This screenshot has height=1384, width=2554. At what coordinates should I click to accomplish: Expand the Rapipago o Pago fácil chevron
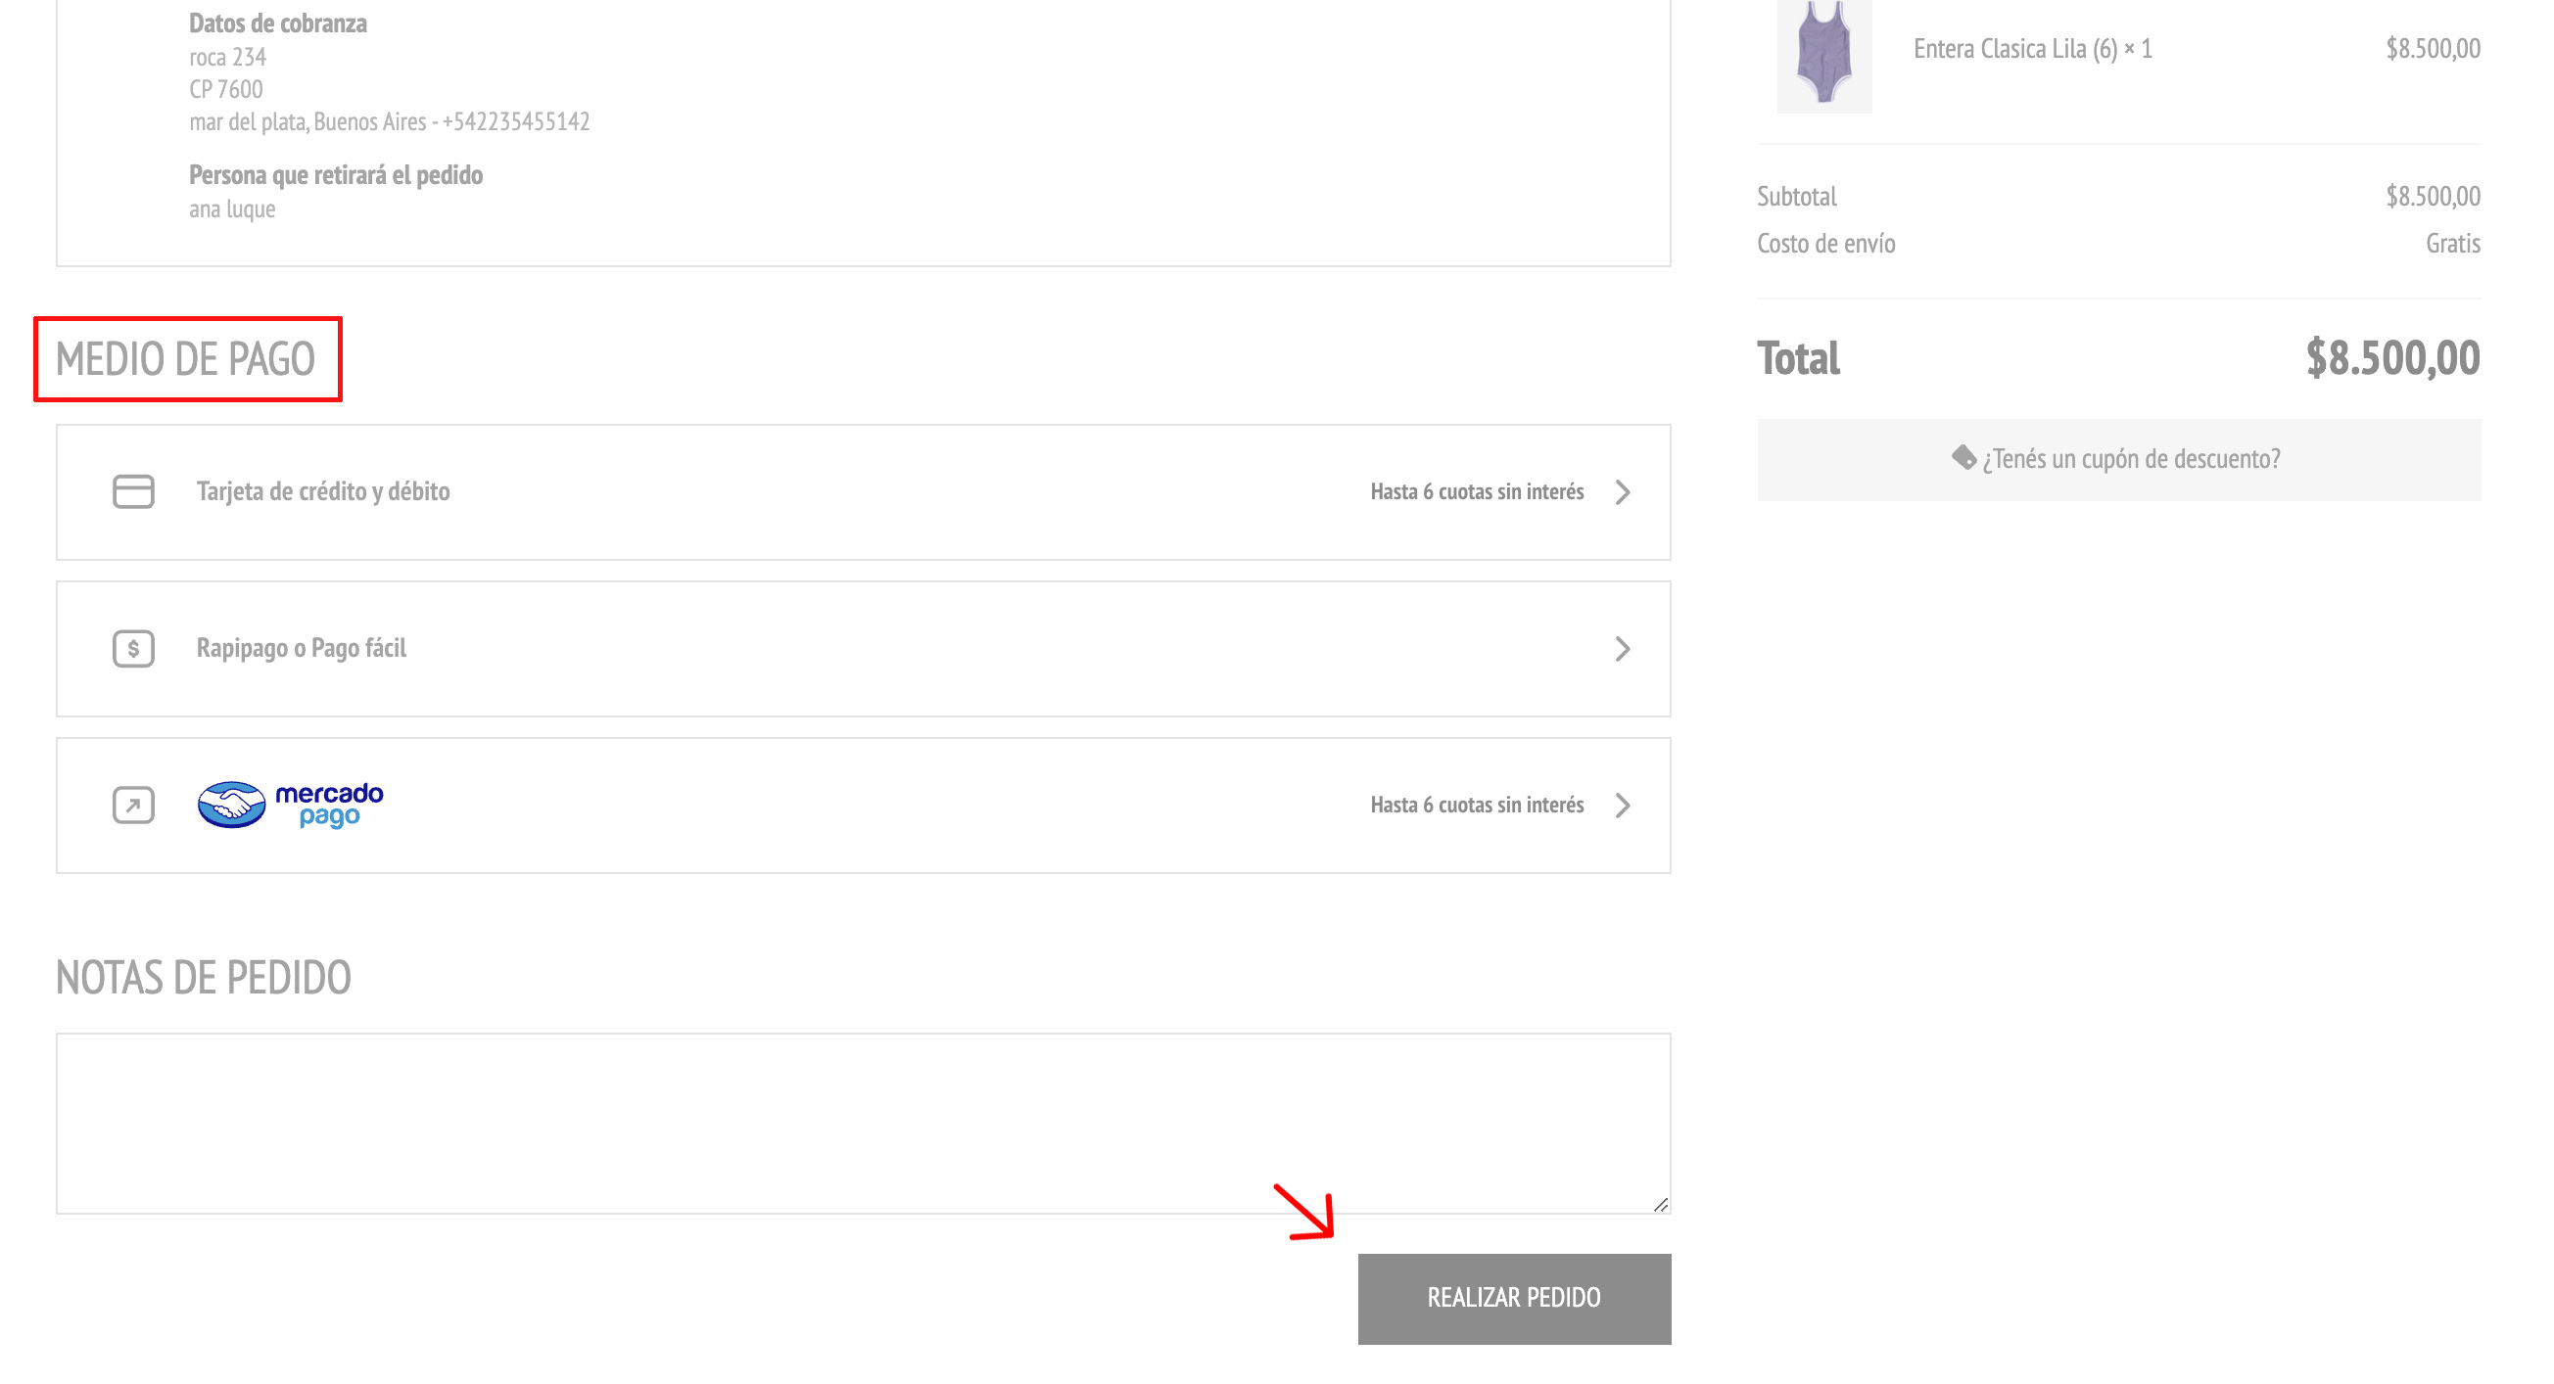point(1622,649)
